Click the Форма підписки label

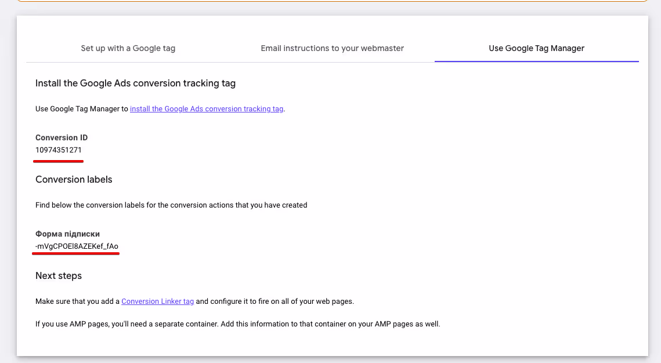point(67,234)
